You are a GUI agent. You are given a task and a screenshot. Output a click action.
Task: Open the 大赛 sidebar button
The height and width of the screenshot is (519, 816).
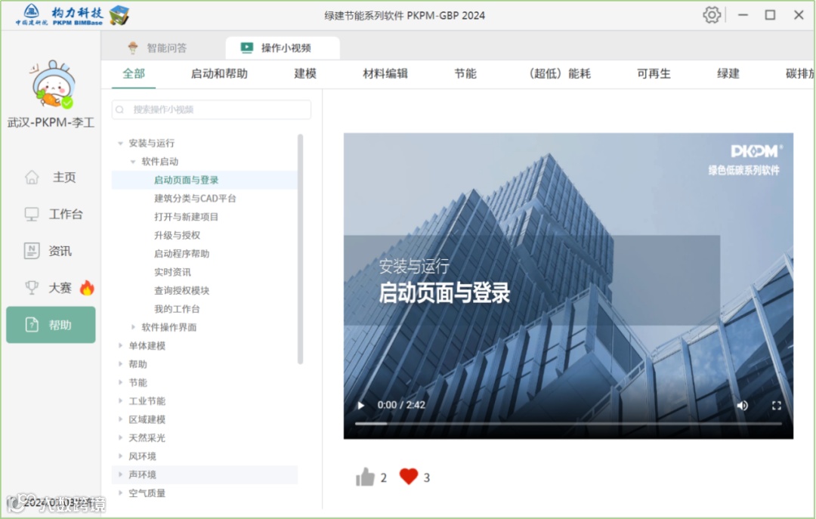pos(51,288)
